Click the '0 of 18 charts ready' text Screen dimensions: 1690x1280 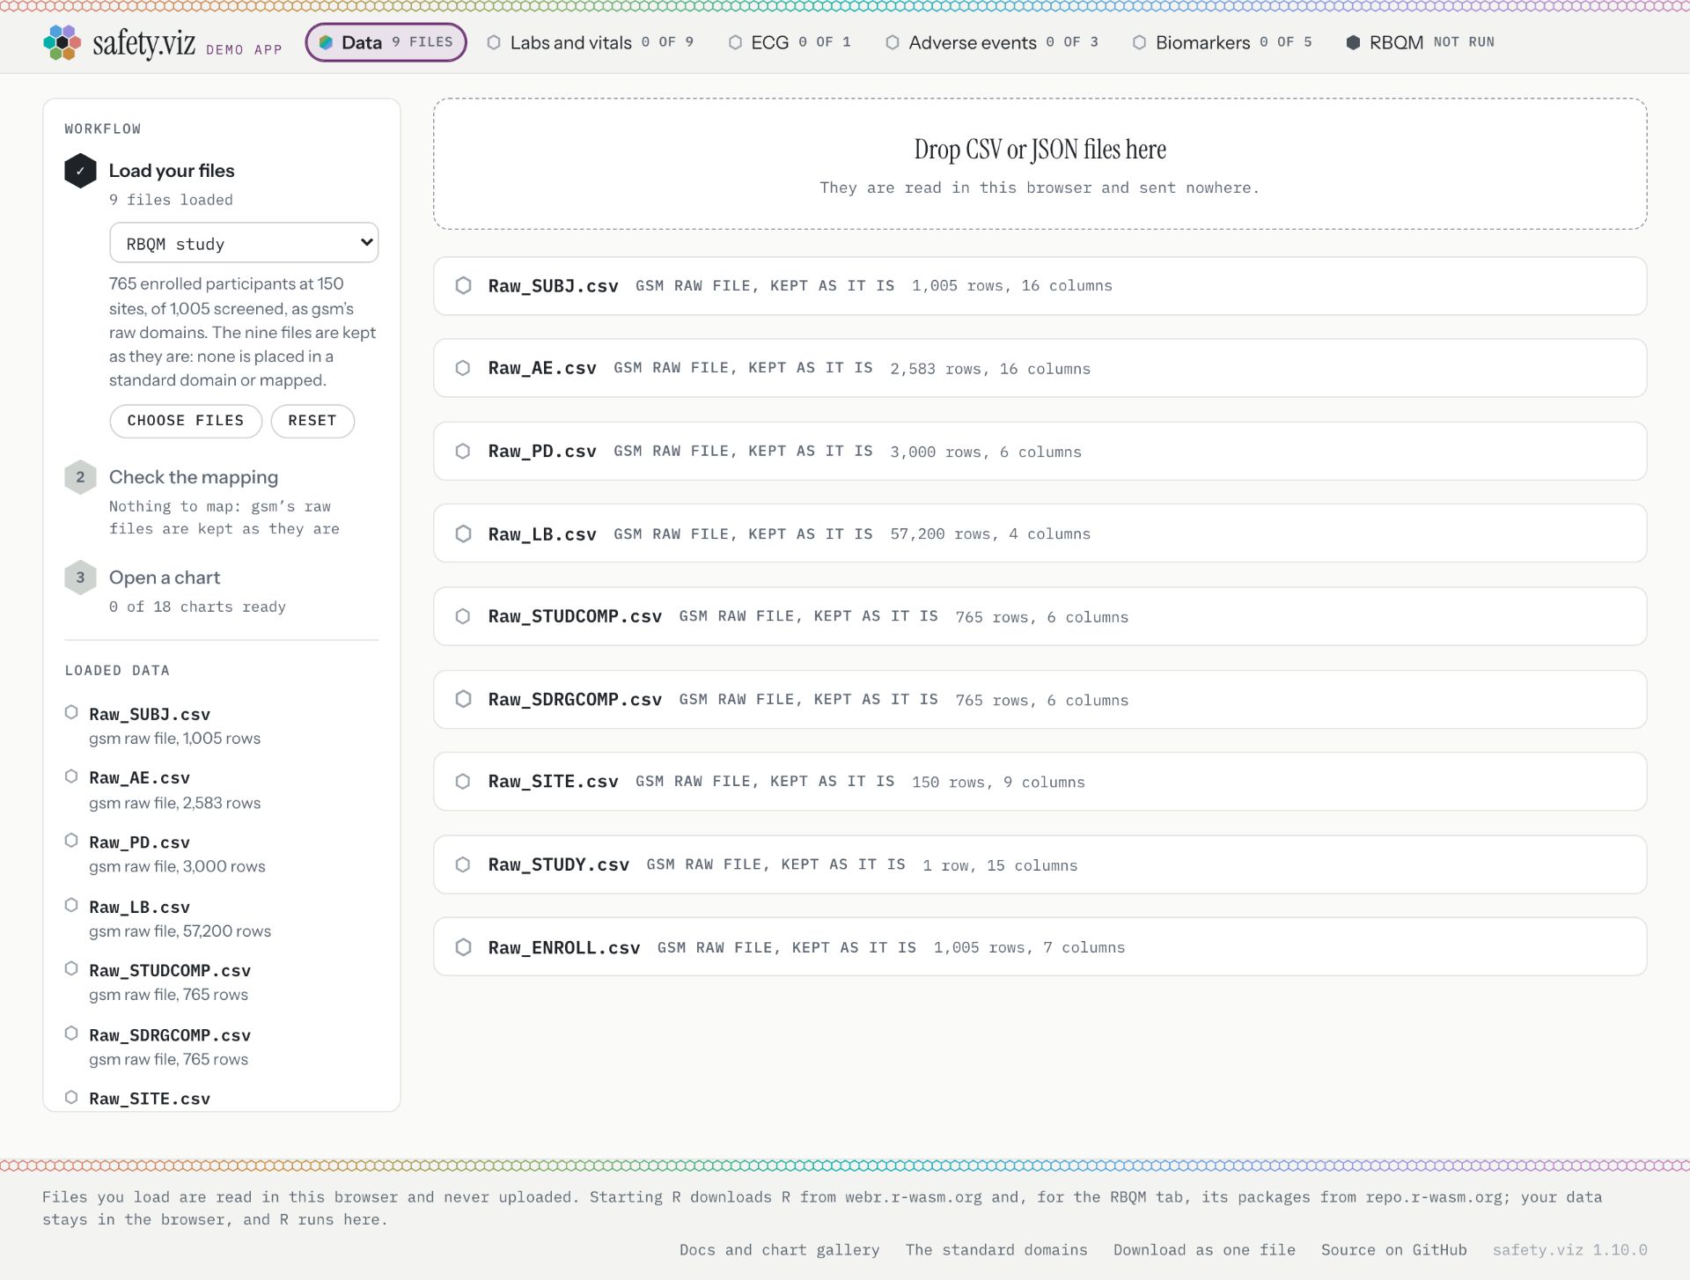(197, 607)
